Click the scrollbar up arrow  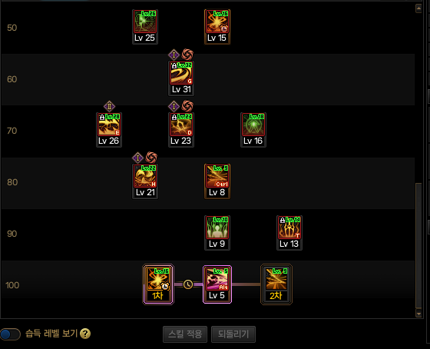click(418, 8)
